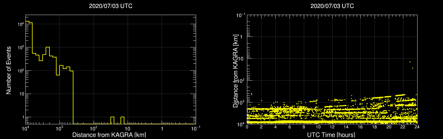Click the 10^2 tick on histogram distance axis
This screenshot has height=139, width=443.
coord(94,129)
